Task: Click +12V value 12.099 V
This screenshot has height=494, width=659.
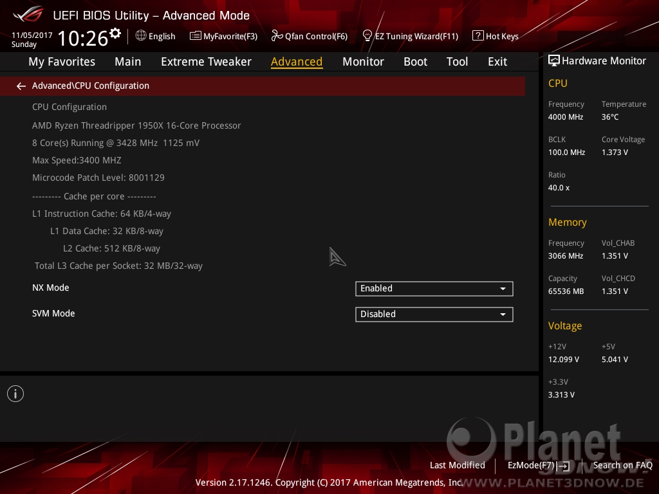Action: point(564,360)
